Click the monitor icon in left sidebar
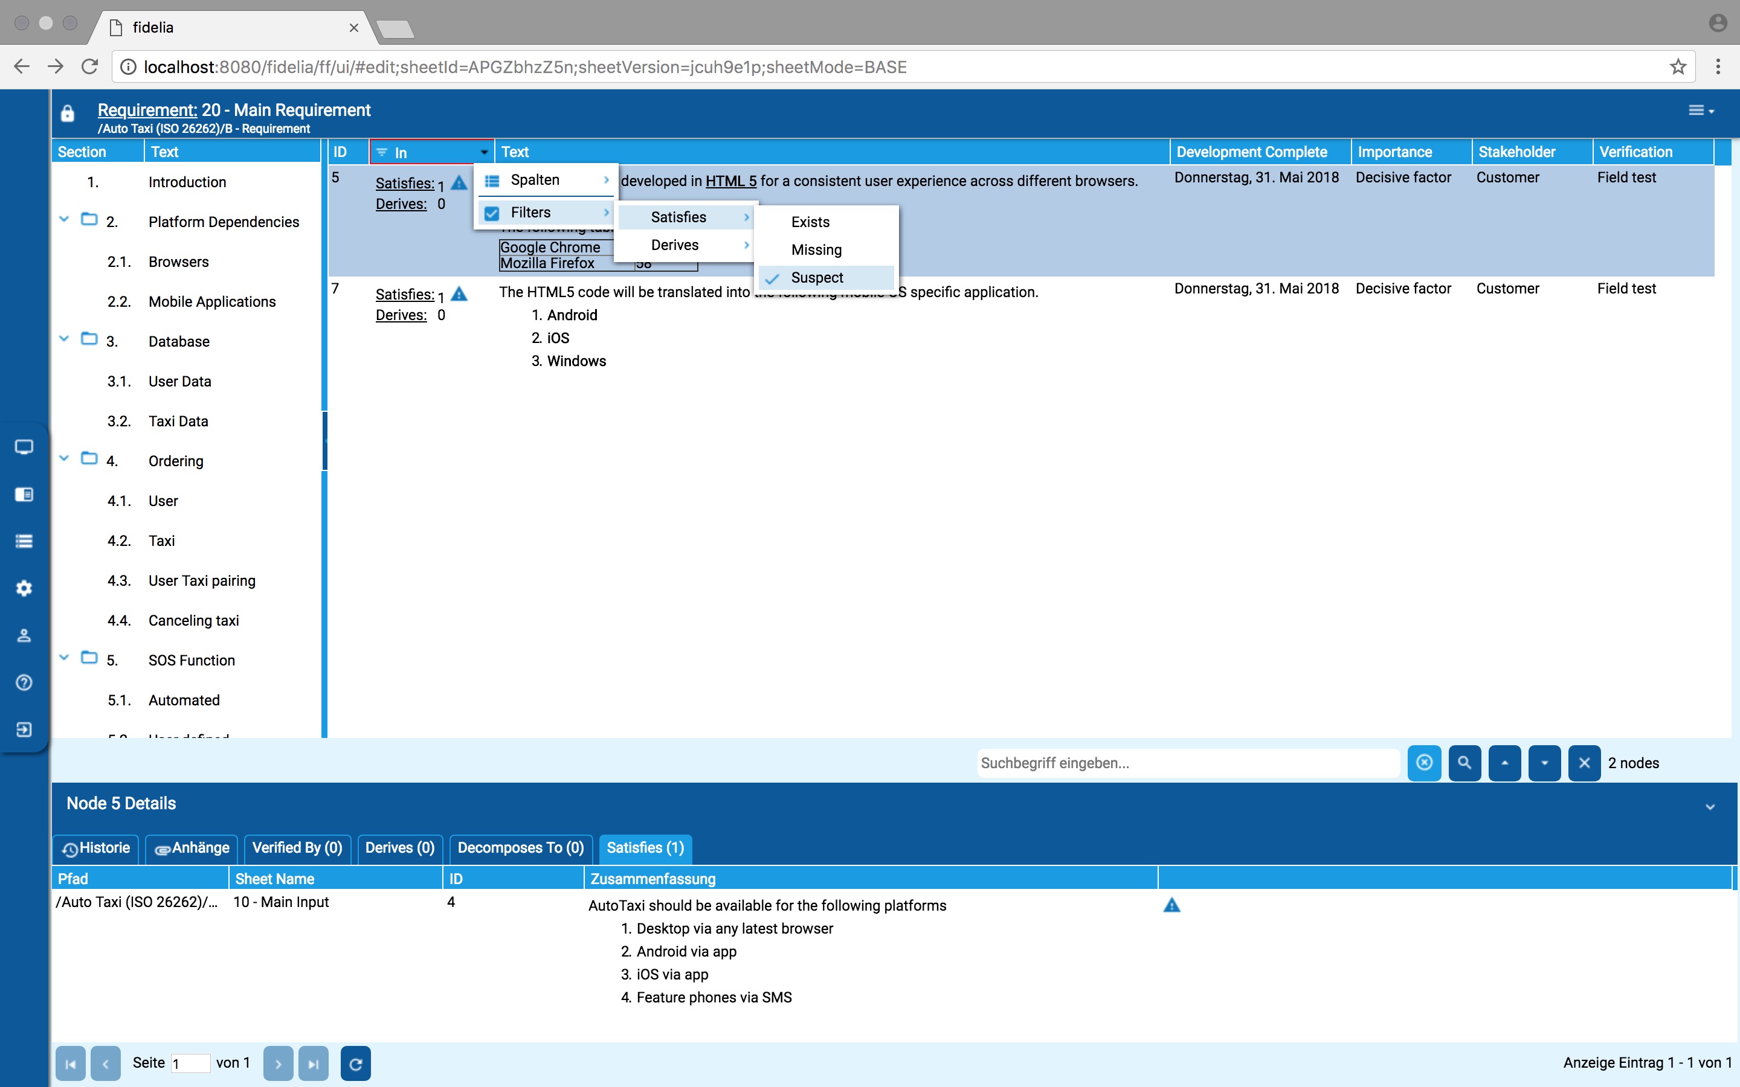 (x=24, y=447)
